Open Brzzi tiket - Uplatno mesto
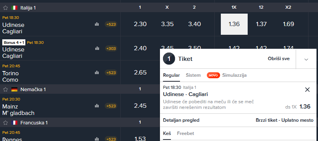This screenshot has height=141, width=318. coord(285,120)
